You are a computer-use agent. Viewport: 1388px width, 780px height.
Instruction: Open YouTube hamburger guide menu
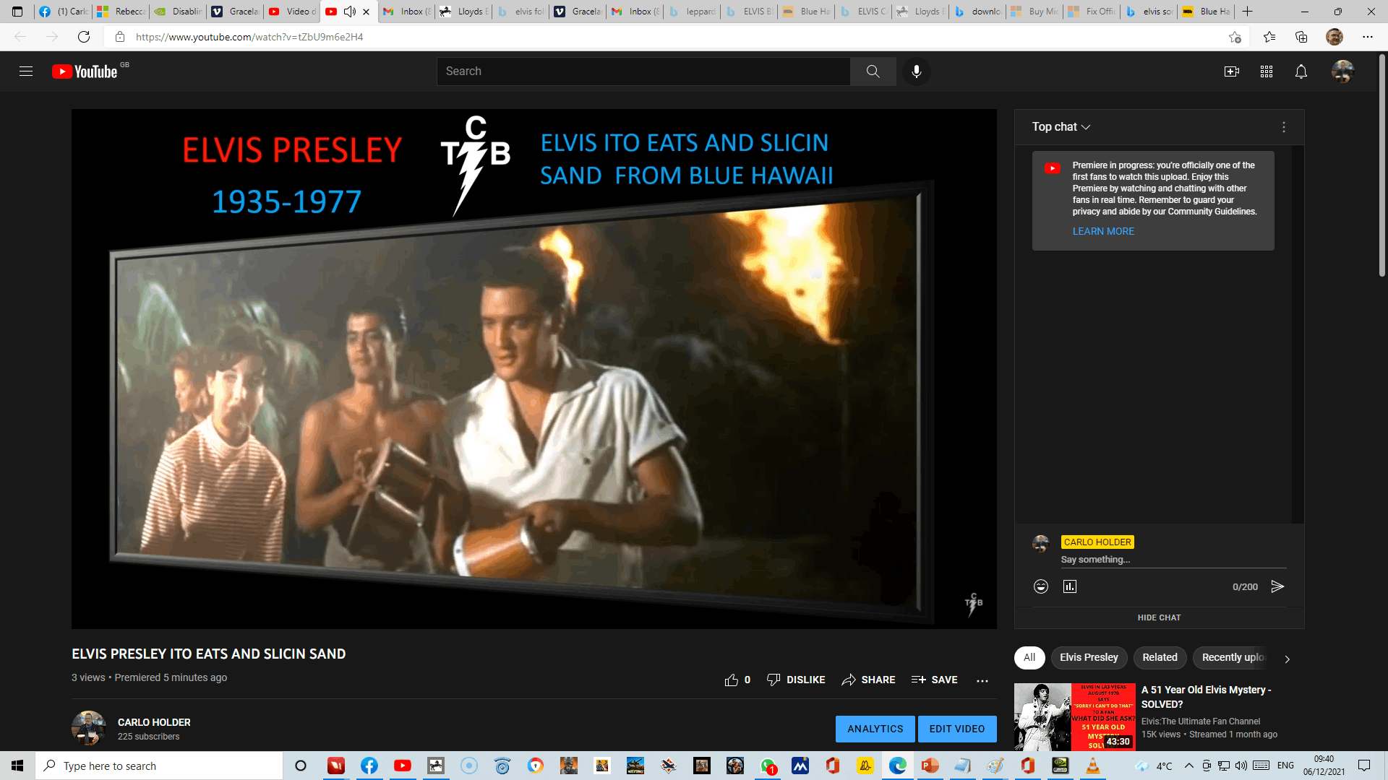pos(26,71)
